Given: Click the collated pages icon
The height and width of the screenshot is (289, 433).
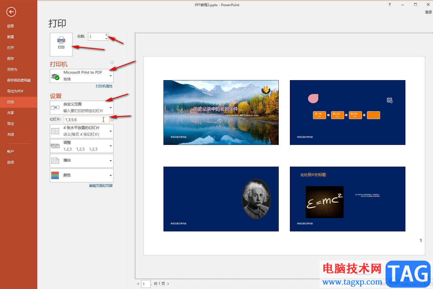Looking at the screenshot, I should [x=55, y=146].
